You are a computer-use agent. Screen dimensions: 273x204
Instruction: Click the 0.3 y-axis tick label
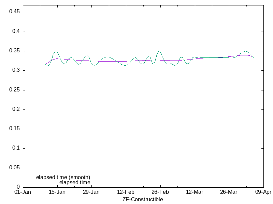point(15,70)
